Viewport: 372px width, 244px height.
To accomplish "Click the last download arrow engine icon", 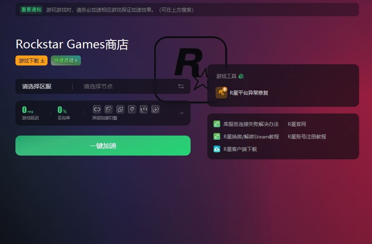I will [x=156, y=109].
